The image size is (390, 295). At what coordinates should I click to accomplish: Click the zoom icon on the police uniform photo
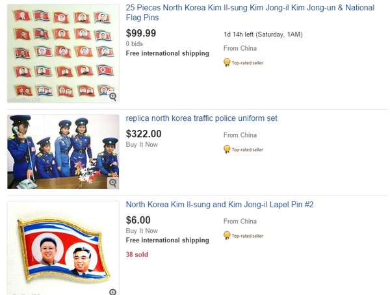pos(113,183)
